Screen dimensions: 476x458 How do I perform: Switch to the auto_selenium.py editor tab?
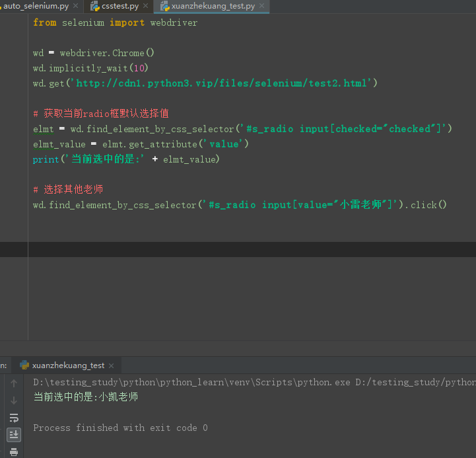tap(36, 6)
